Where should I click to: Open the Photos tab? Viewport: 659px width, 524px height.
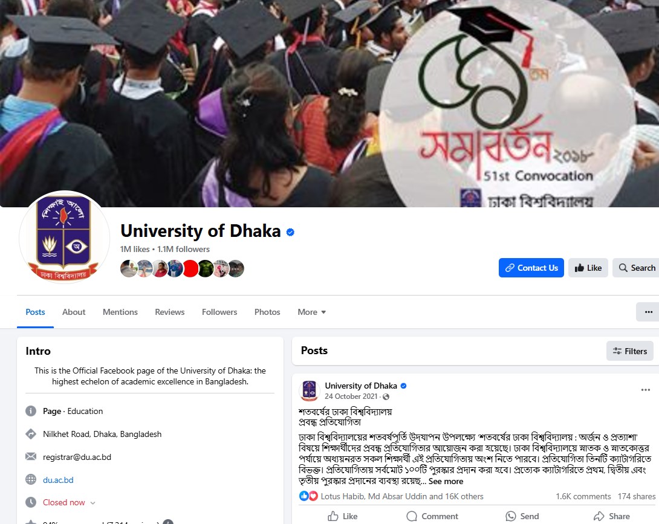[x=267, y=312]
